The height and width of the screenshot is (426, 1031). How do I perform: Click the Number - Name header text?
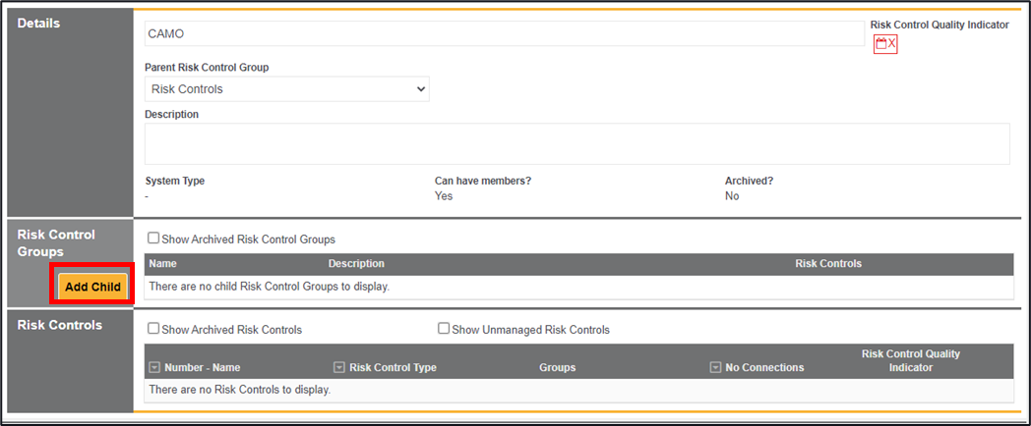coord(202,368)
